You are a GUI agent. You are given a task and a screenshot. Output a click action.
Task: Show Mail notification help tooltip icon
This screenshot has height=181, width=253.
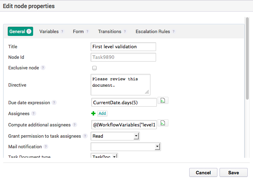(x=46, y=146)
